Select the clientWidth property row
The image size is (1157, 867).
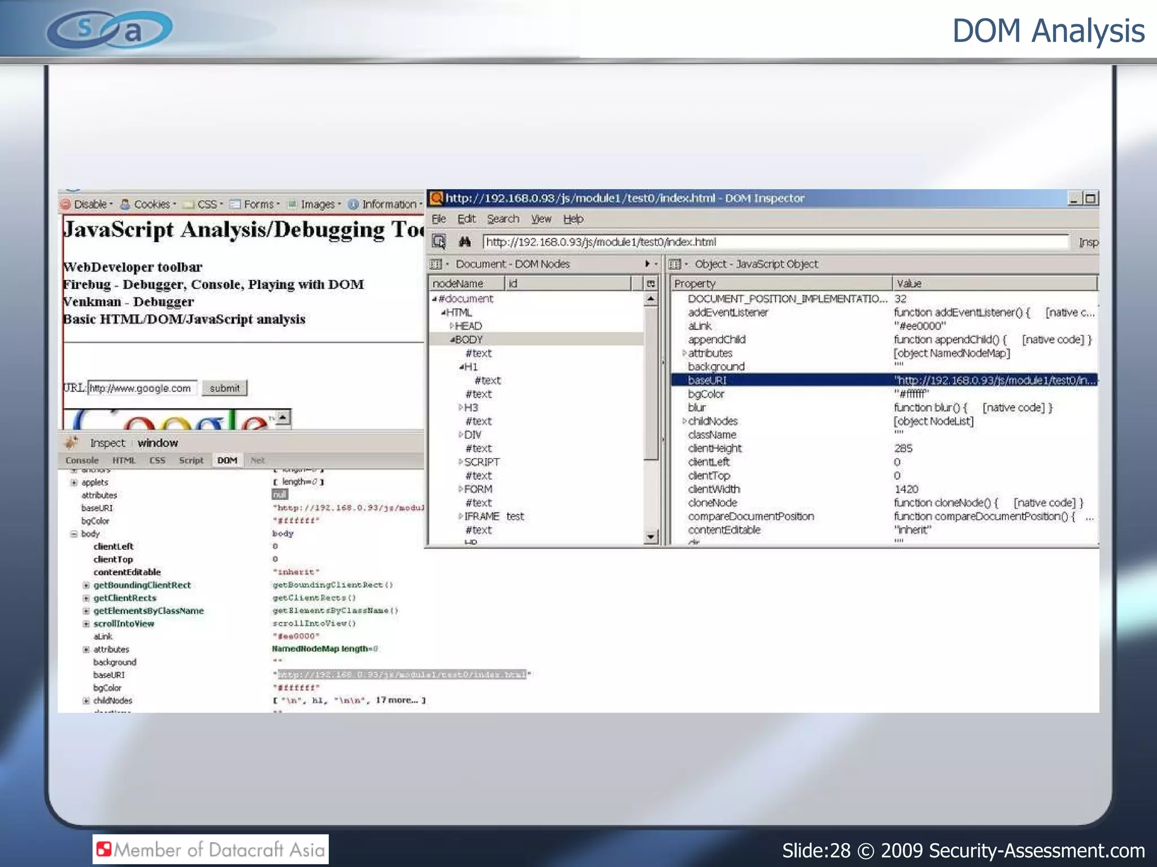pyautogui.click(x=884, y=489)
